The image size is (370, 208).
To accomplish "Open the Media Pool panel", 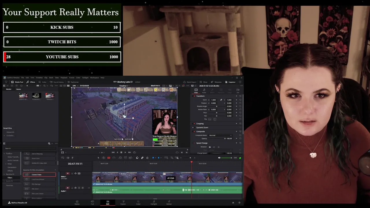I will [x=17, y=82].
